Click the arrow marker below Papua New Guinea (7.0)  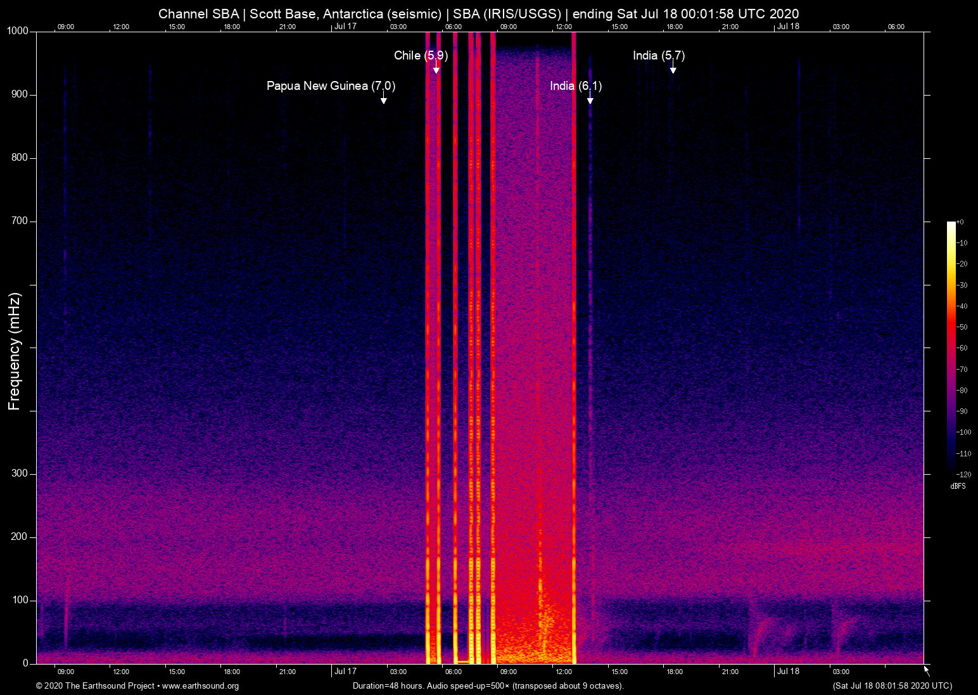tap(383, 100)
